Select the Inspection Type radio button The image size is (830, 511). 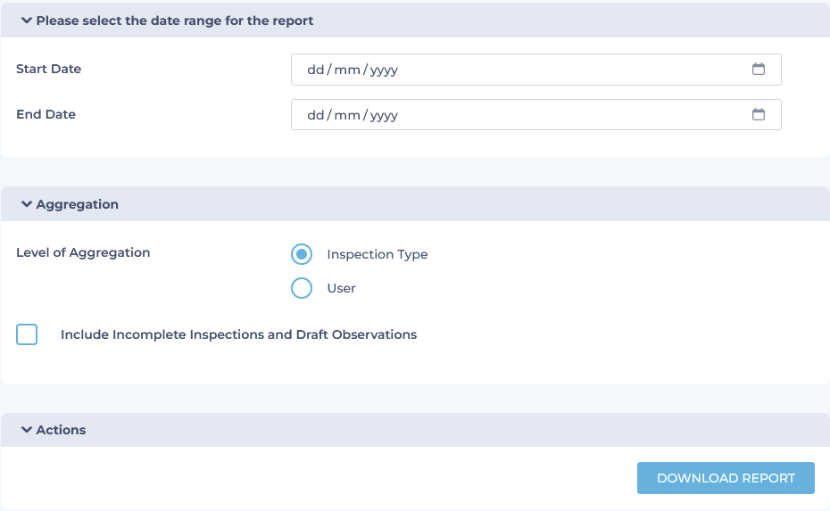click(301, 254)
